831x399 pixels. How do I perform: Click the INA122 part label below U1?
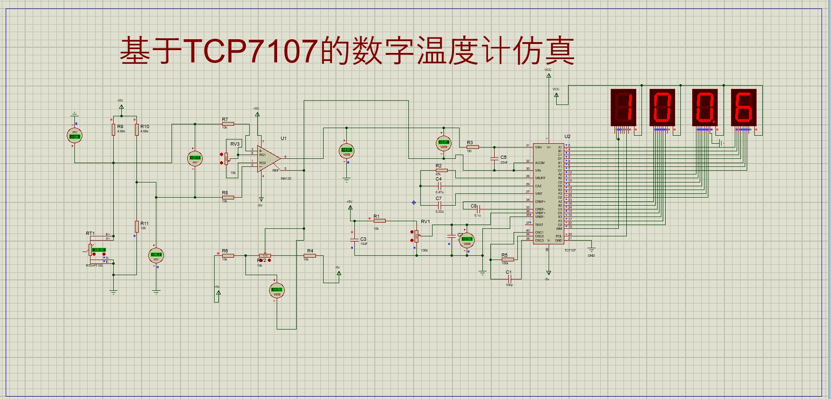click(286, 179)
